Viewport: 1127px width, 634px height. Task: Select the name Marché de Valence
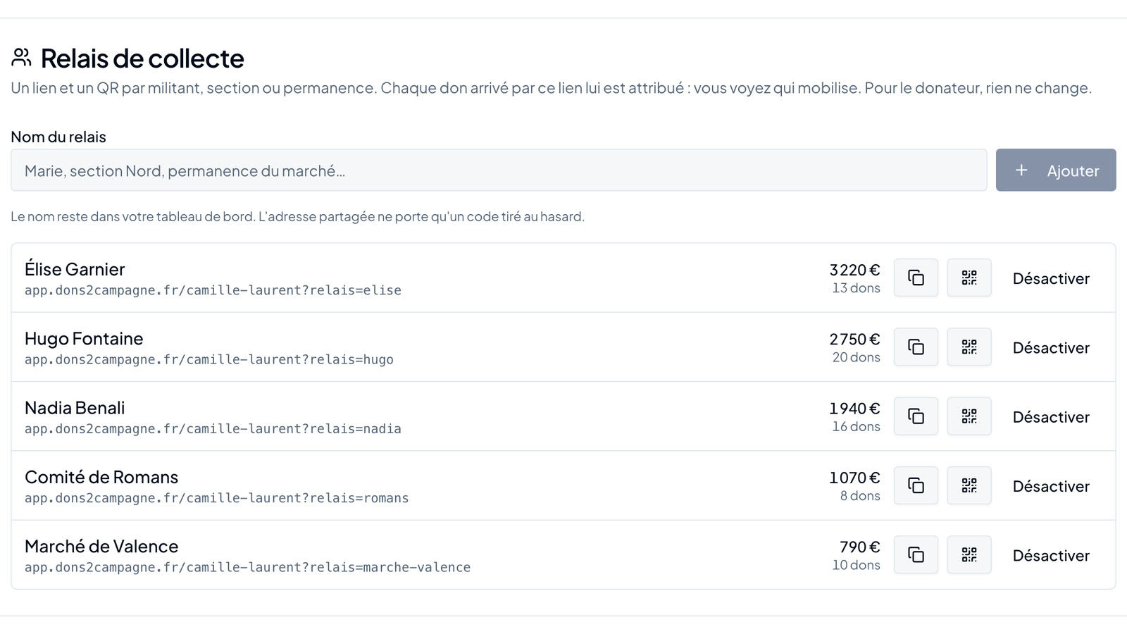coord(101,546)
